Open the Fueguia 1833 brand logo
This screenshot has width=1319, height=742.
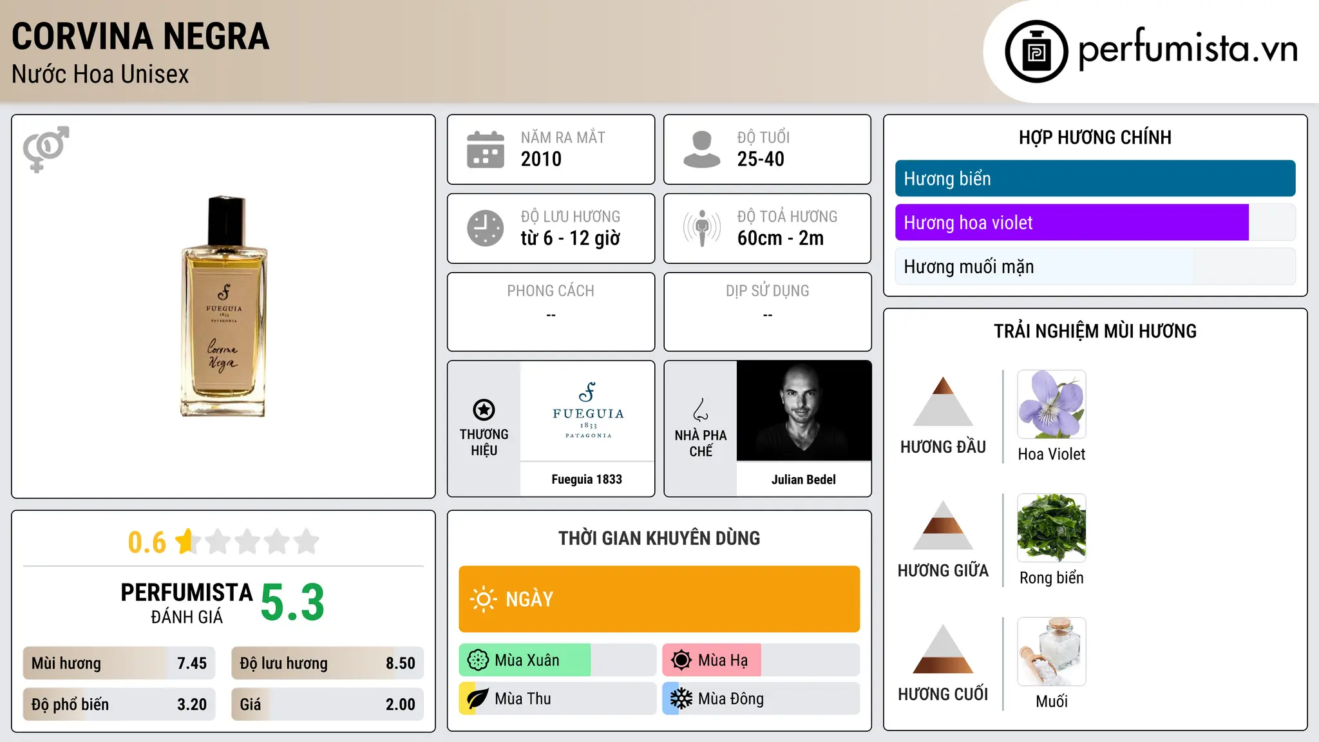(587, 410)
